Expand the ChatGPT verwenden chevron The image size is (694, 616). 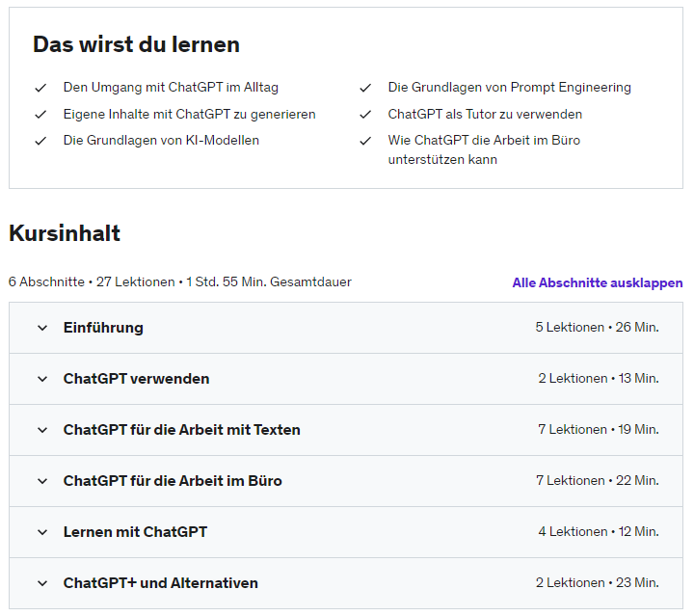42,379
